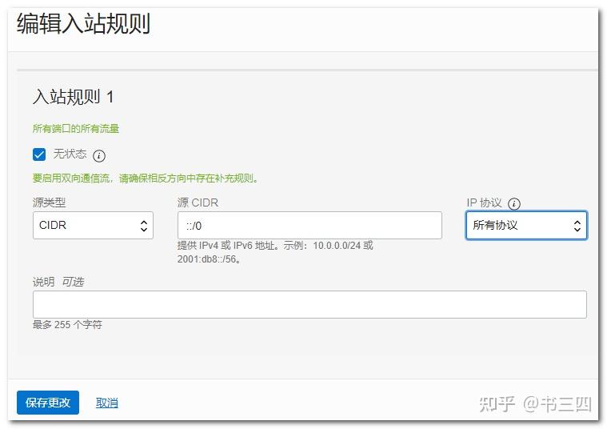Toggle the 无状态 checkbox

(x=39, y=154)
